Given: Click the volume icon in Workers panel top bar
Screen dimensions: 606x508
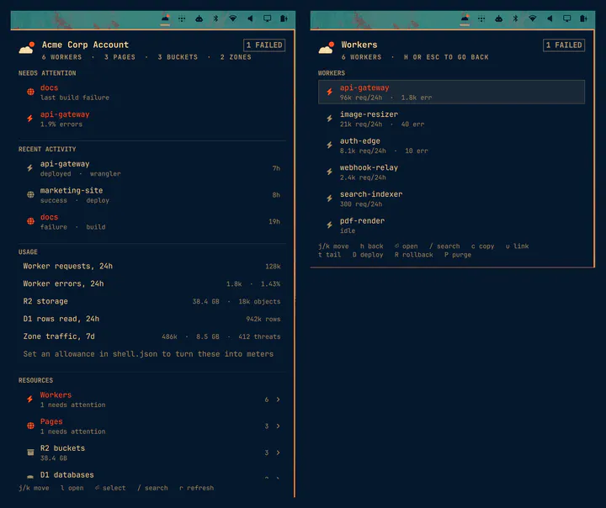Looking at the screenshot, I should click(550, 19).
